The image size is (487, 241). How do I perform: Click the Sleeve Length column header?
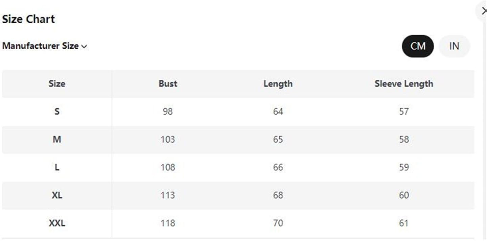[404, 83]
